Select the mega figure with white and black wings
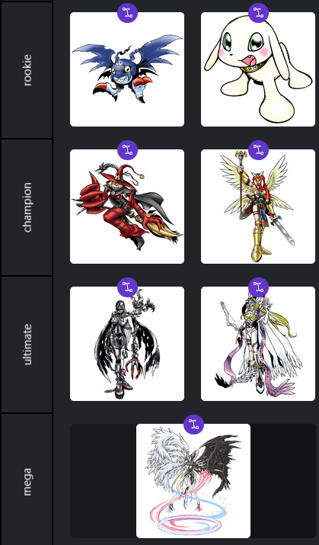 [193, 481]
